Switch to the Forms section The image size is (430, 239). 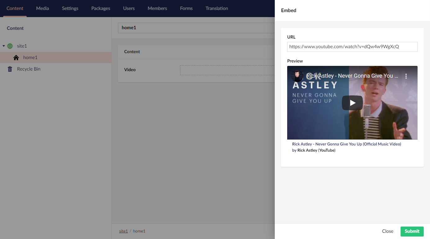[x=186, y=8]
